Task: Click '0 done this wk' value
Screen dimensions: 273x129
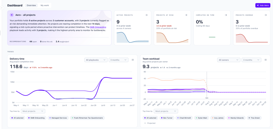Action: [46, 42]
